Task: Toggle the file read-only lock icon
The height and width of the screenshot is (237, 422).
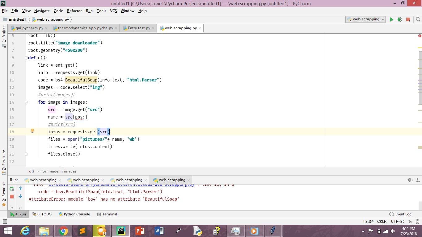Action: pyautogui.click(x=410, y=222)
